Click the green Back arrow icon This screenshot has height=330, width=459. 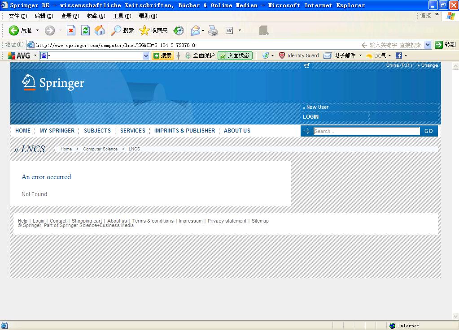click(13, 30)
